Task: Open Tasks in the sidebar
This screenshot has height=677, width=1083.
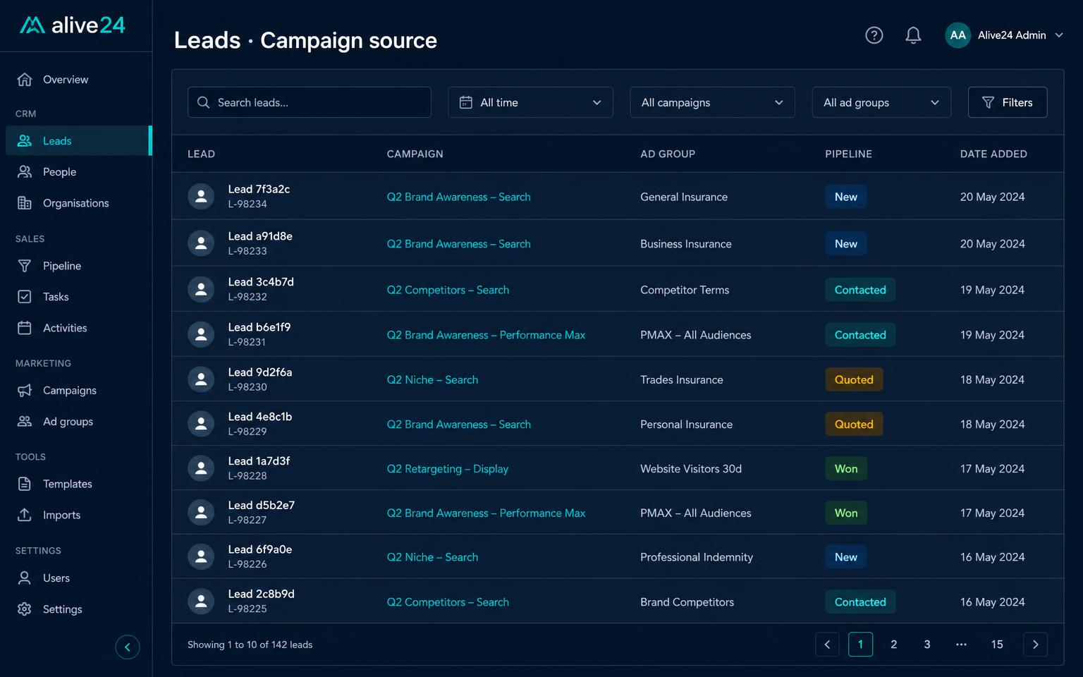Action: pyautogui.click(x=76, y=297)
